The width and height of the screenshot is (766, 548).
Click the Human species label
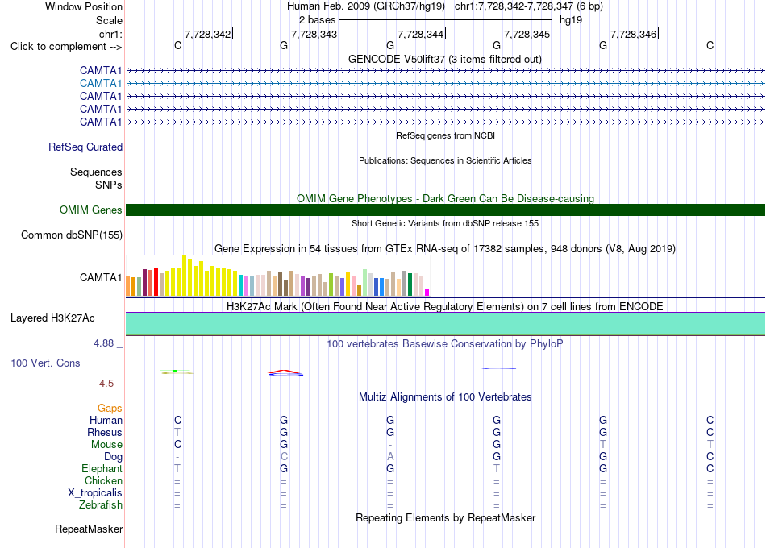click(106, 421)
